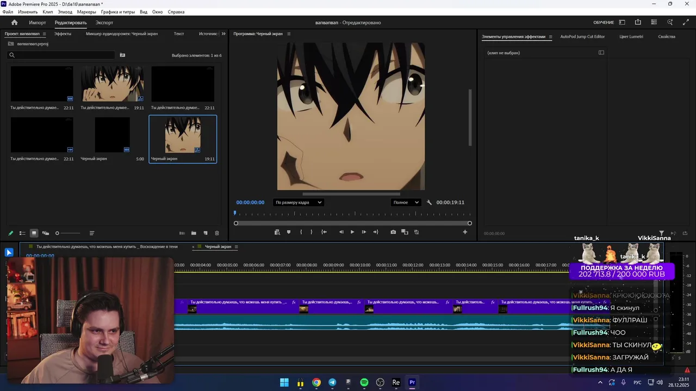The height and width of the screenshot is (391, 696).
Task: Mark Out point in Program monitor
Action: tap(312, 232)
